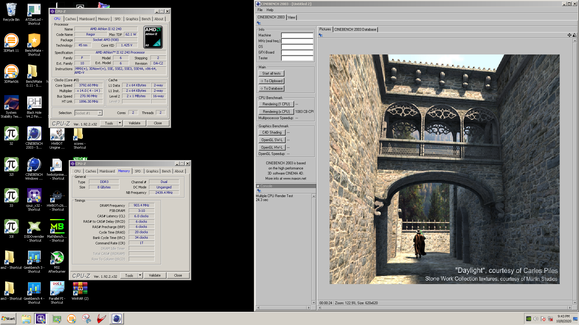Screen dimensions: 579x325
Task: Select the WinRAR (2) desktop icon
Action: pyautogui.click(x=80, y=291)
